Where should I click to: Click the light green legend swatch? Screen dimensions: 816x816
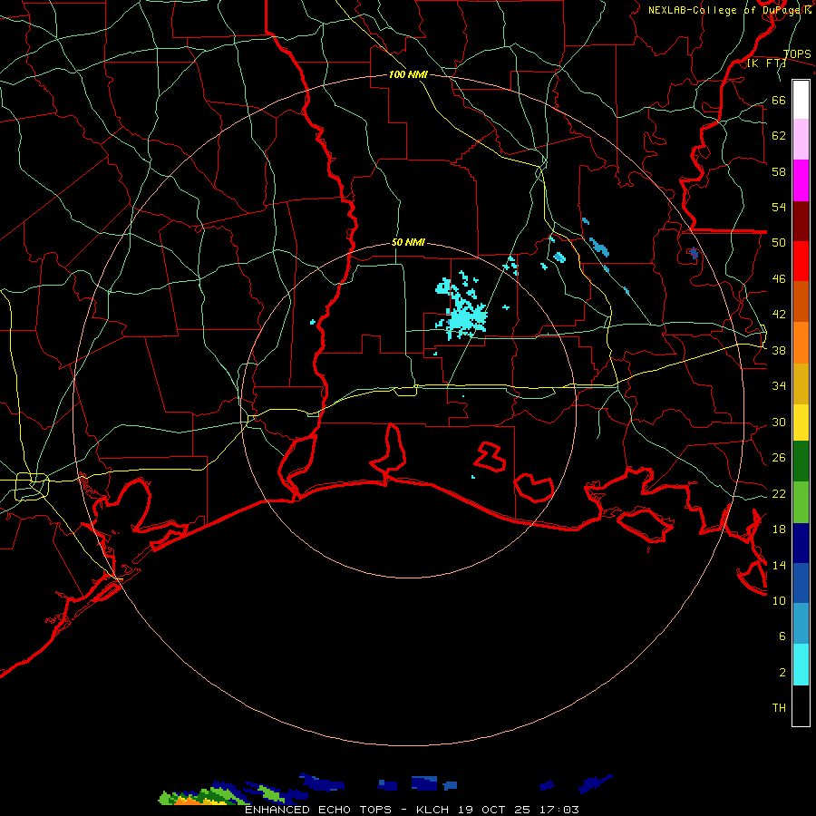801,502
